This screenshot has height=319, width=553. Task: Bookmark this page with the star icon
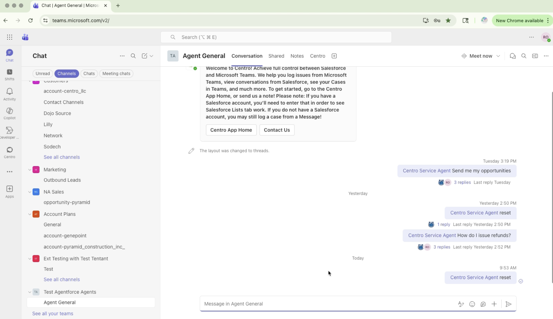pos(448,20)
